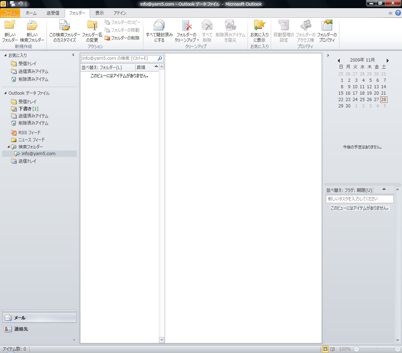402x353 pixels.
Task: Click send/receive icon in quick access toolbar
Action: point(12,4)
